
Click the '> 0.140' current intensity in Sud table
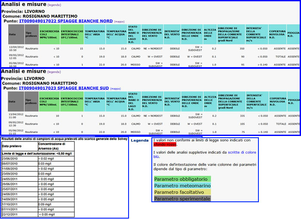click(x=263, y=132)
